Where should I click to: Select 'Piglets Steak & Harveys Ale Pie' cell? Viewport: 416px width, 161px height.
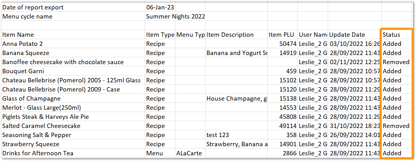point(73,117)
